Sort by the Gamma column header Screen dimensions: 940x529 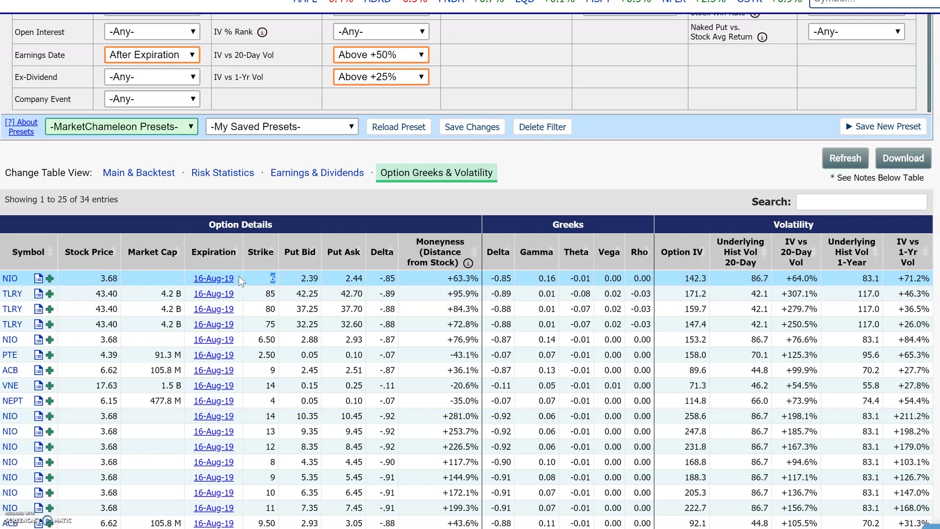click(x=536, y=252)
